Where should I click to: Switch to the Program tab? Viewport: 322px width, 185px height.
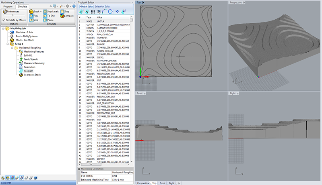pos(9,7)
